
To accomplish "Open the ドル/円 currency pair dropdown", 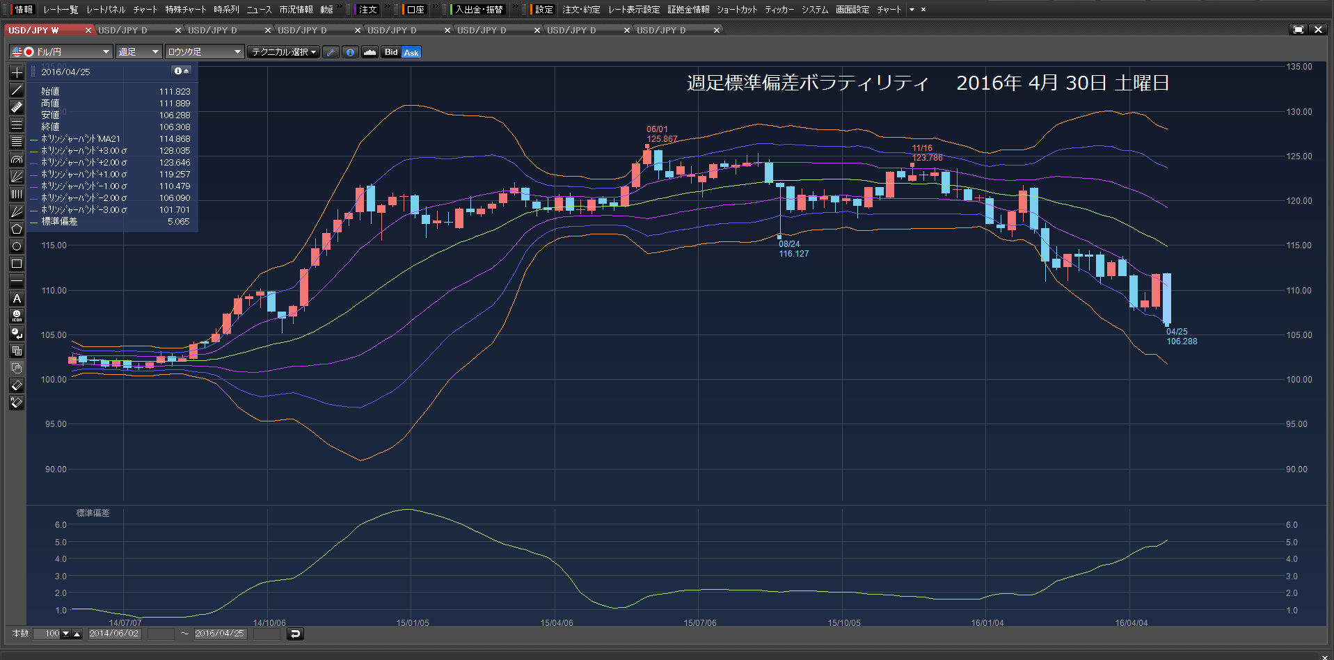I will coord(61,52).
